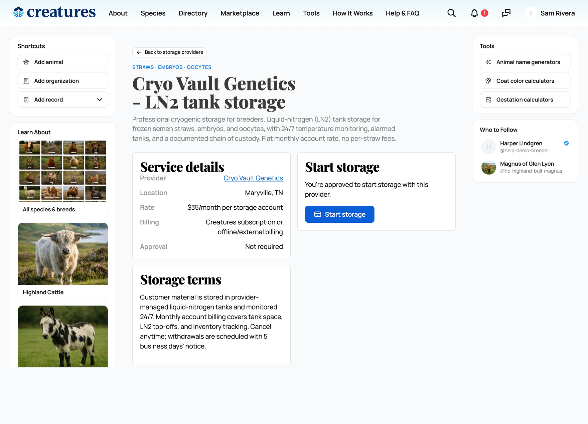
Task: Open the Marketplace menu
Action: click(240, 13)
